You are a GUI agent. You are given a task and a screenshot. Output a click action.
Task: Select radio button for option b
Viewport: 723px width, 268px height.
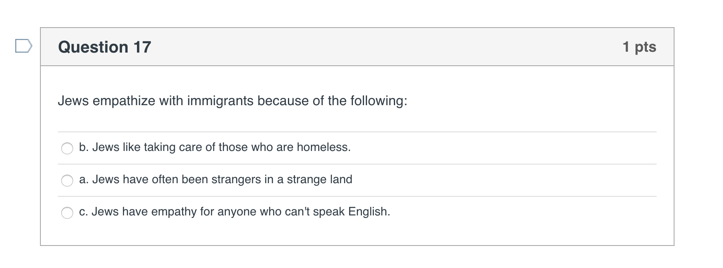[67, 149]
